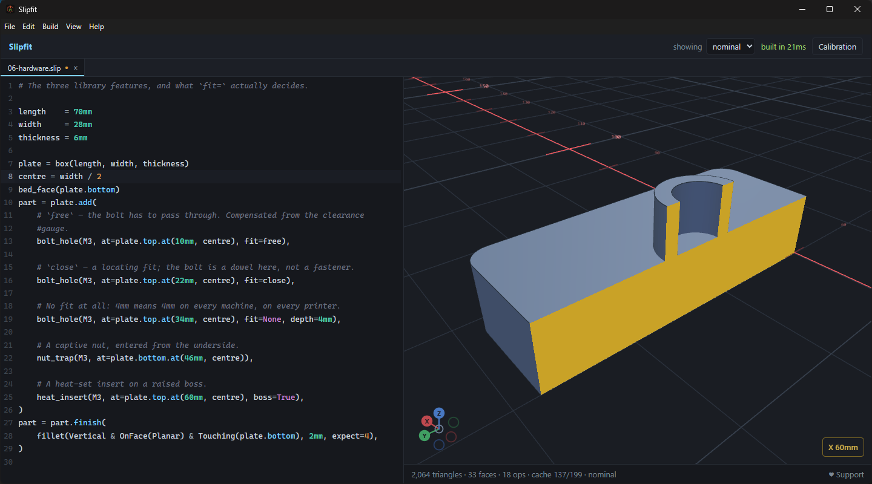Click the Slipfit app icon in the title bar
This screenshot has height=484, width=872.
[10, 9]
